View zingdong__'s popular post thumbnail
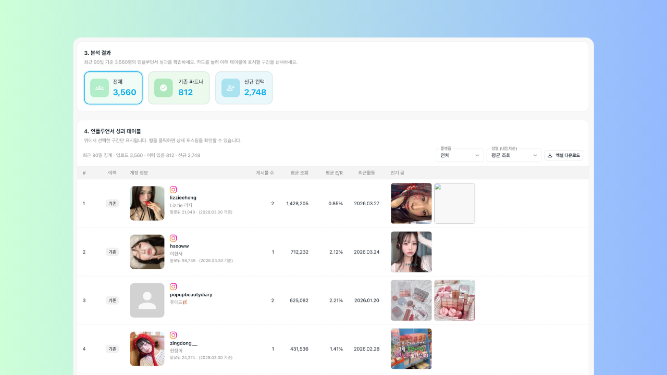This screenshot has height=375, width=667. [x=411, y=349]
